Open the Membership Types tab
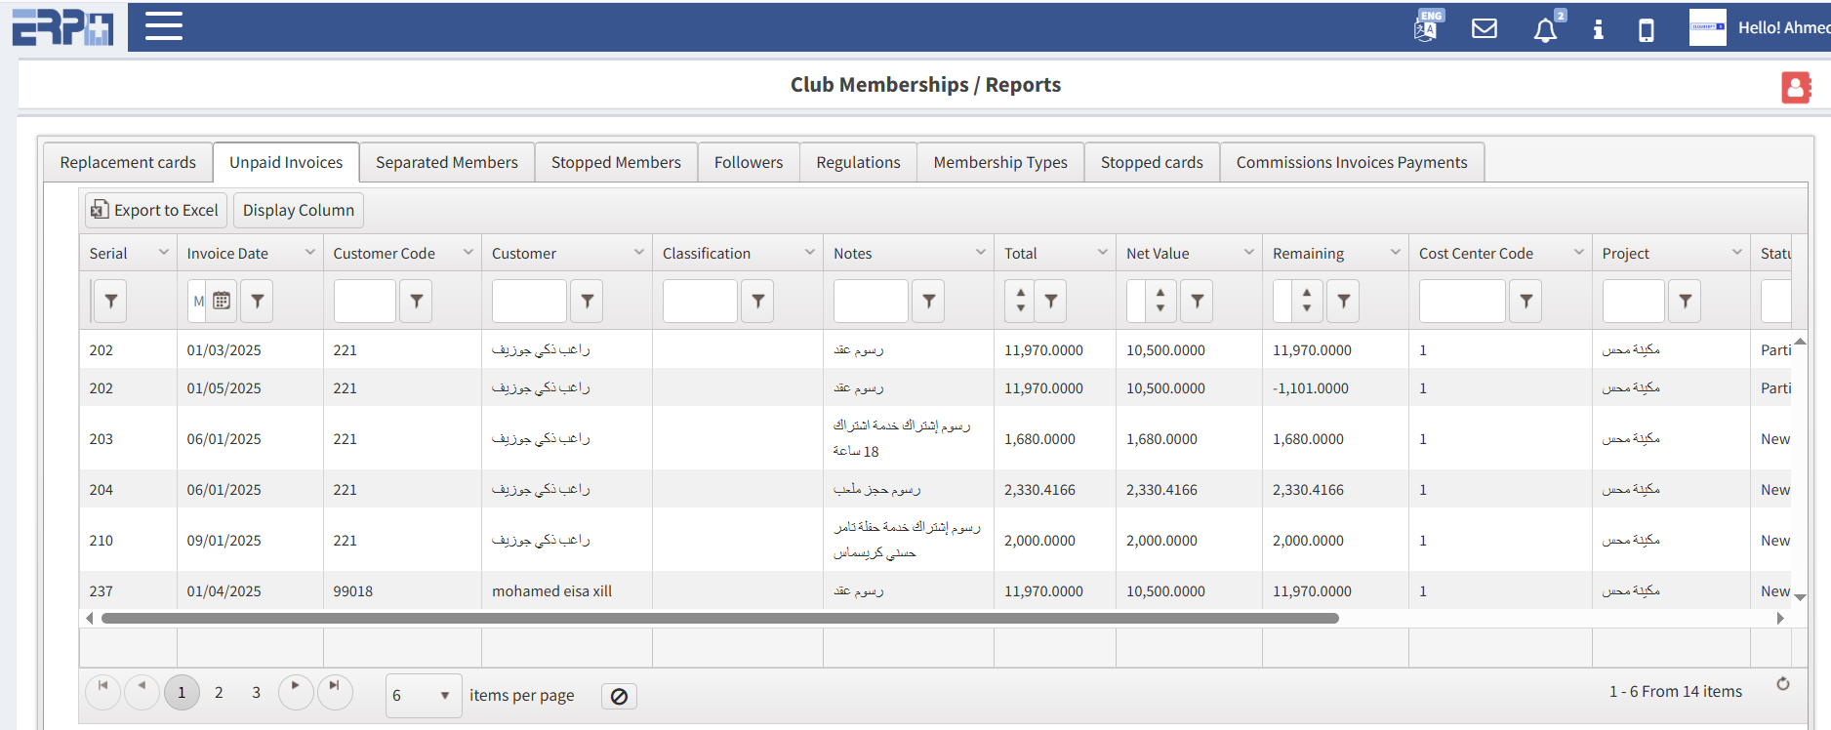Viewport: 1831px width, 730px height. coord(999,163)
